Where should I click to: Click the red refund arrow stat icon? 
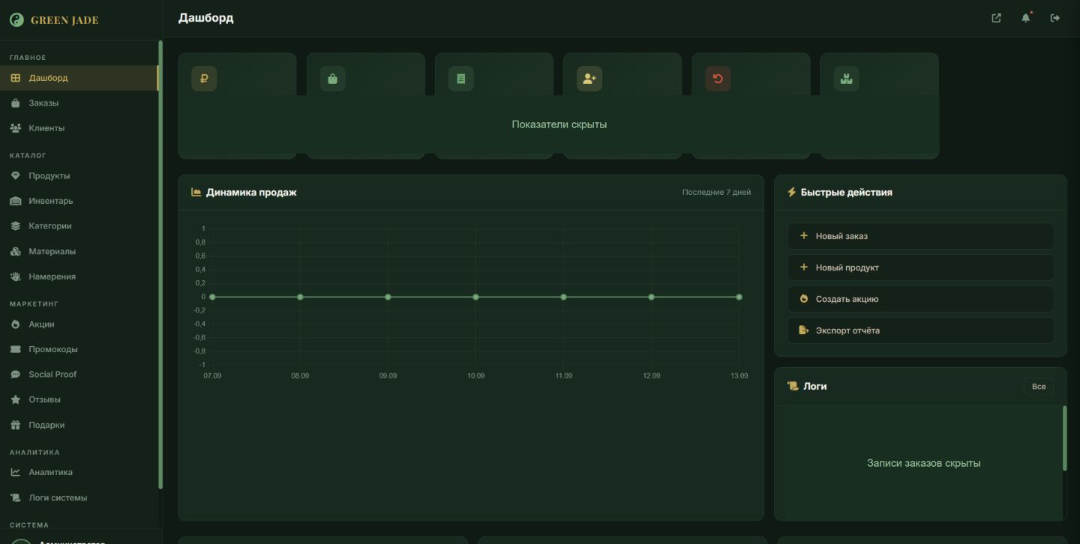pyautogui.click(x=718, y=79)
